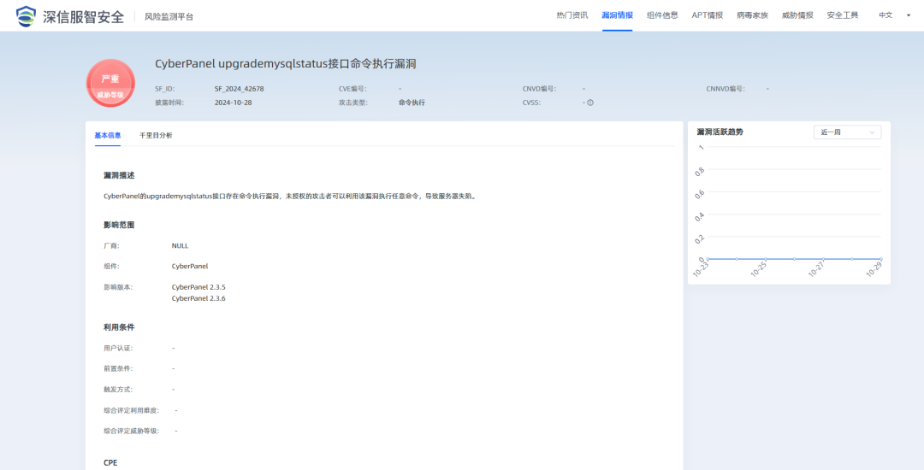Click the 风险监测平台 header text
924x470 pixels.
tap(169, 16)
